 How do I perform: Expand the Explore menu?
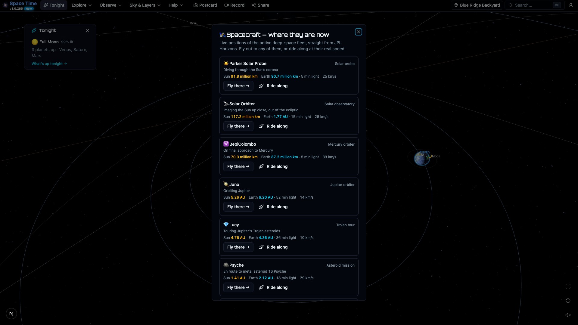point(81,5)
